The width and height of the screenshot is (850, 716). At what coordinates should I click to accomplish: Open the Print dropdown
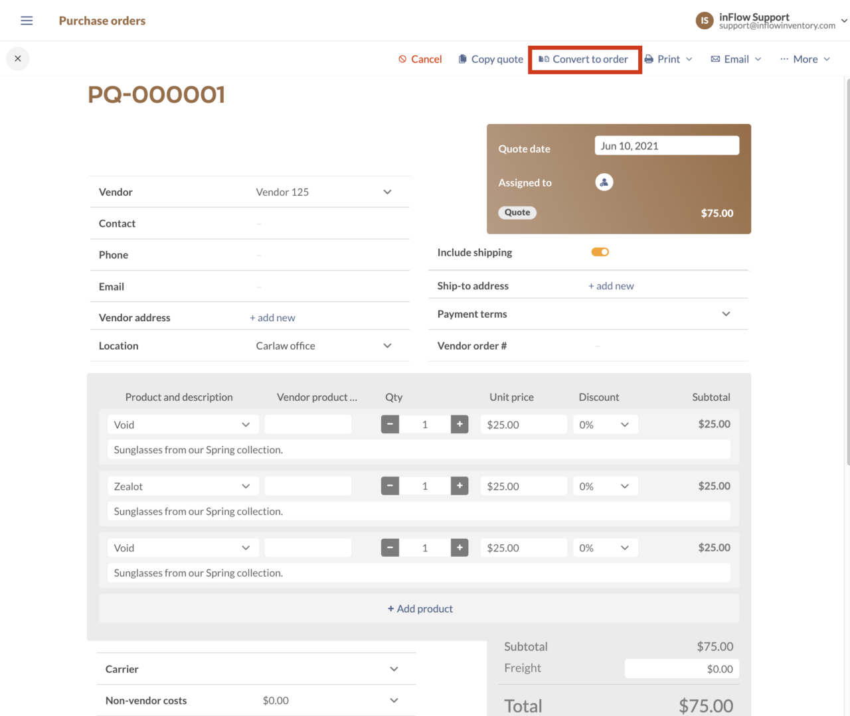(x=669, y=59)
